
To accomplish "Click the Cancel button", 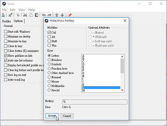I will coord(67,116).
